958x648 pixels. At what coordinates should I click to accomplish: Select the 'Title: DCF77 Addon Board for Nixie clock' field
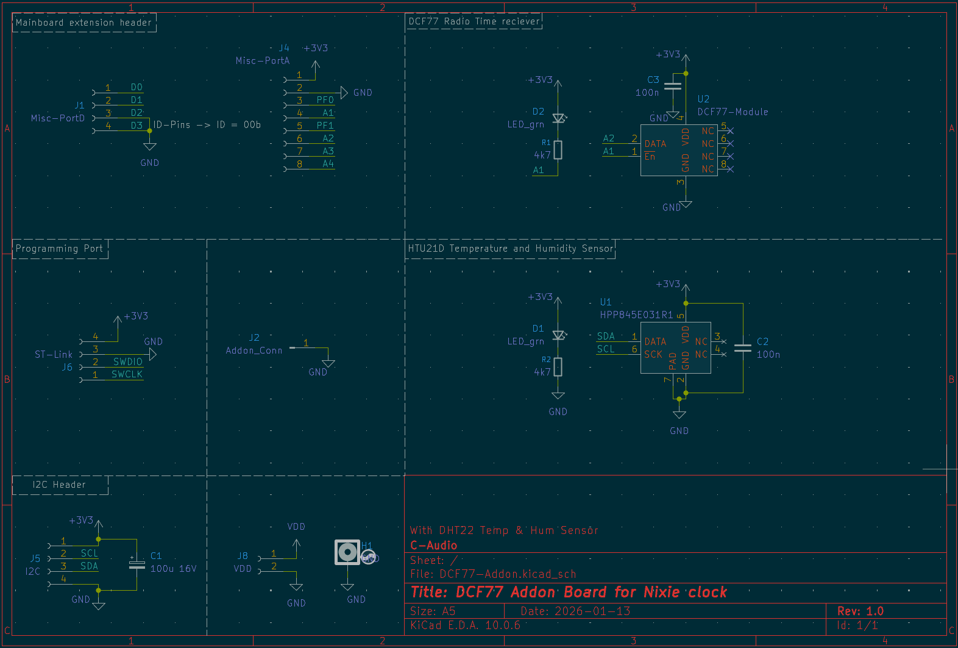569,592
